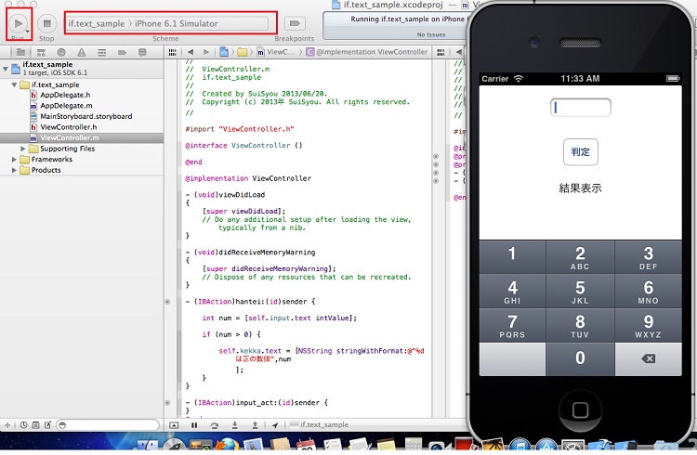Show the Project navigator folder icon
Screen dimensions: 697x455
(x=20, y=52)
